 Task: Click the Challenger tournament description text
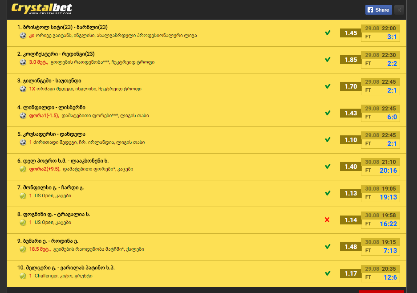coord(64,276)
